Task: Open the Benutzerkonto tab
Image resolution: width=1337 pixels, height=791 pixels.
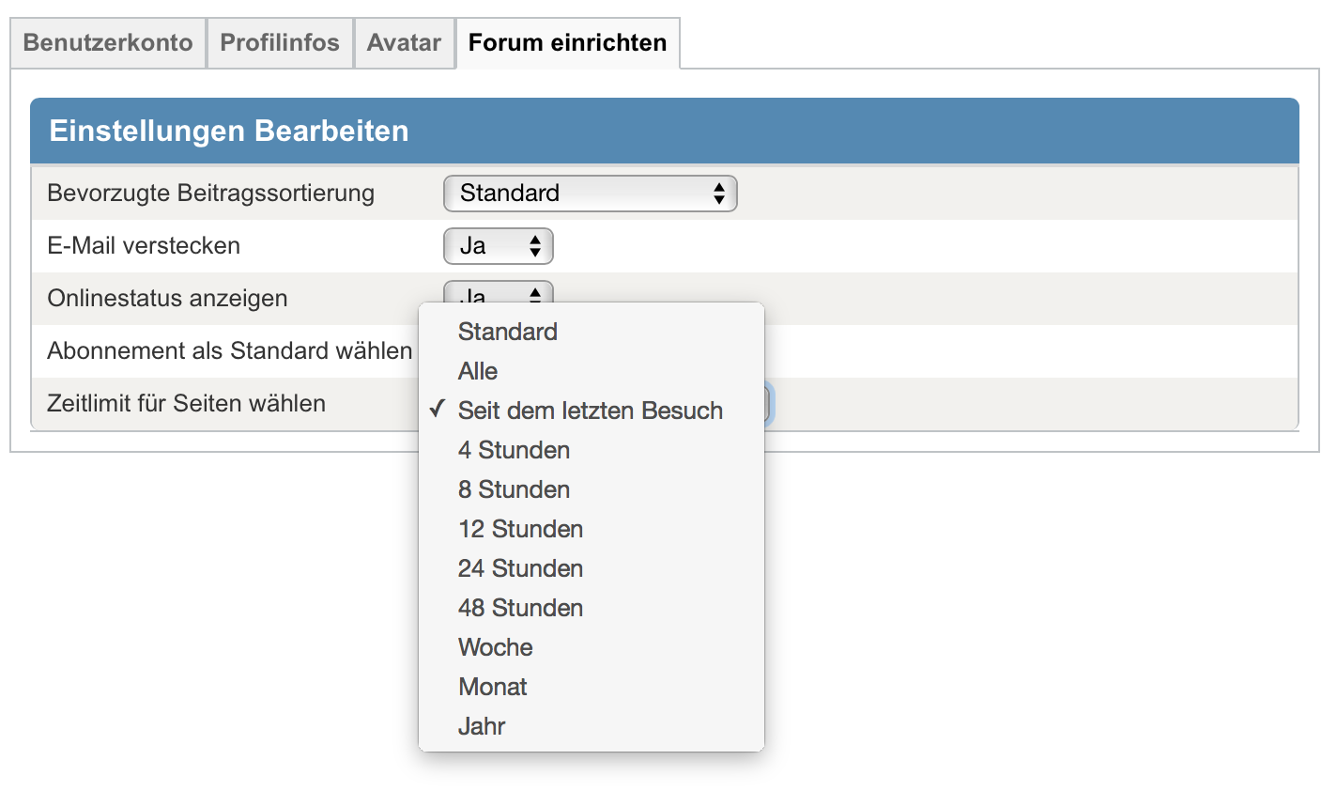Action: coord(108,43)
